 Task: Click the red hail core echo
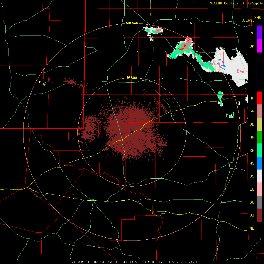[x=185, y=46]
